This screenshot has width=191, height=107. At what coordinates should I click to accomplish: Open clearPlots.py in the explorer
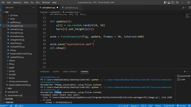tap(16, 43)
